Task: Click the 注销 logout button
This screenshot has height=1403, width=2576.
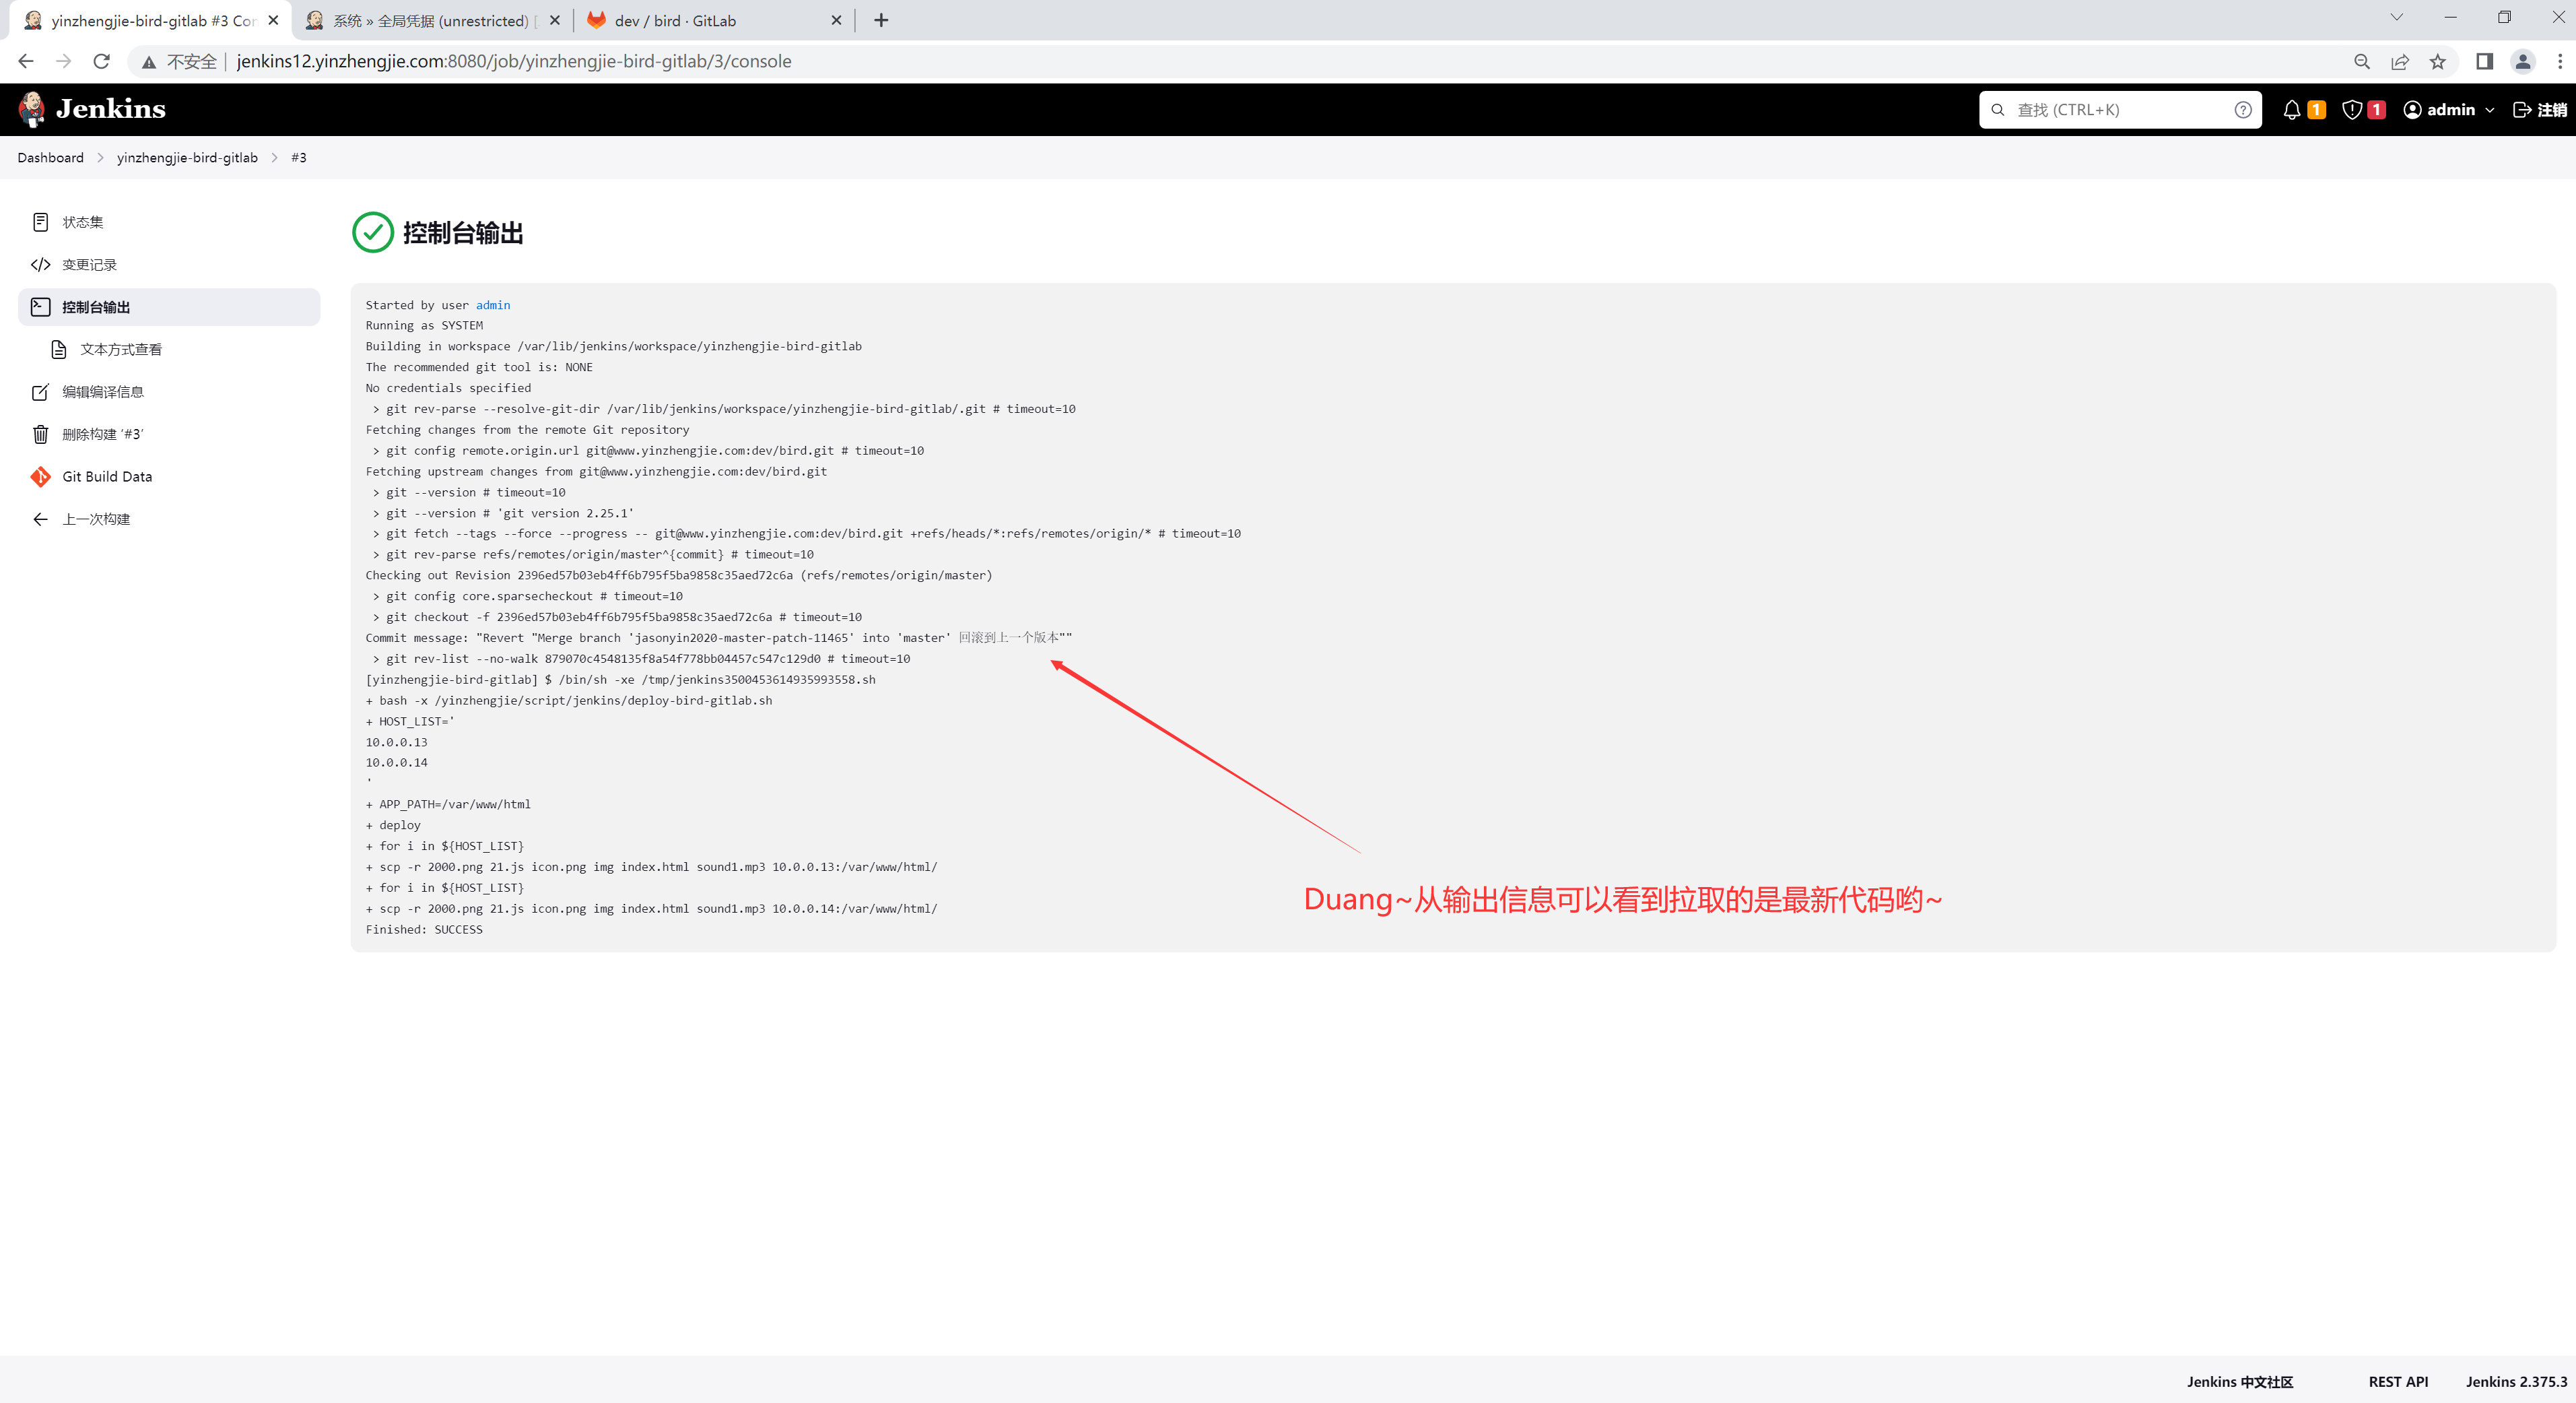Action: click(x=2539, y=110)
